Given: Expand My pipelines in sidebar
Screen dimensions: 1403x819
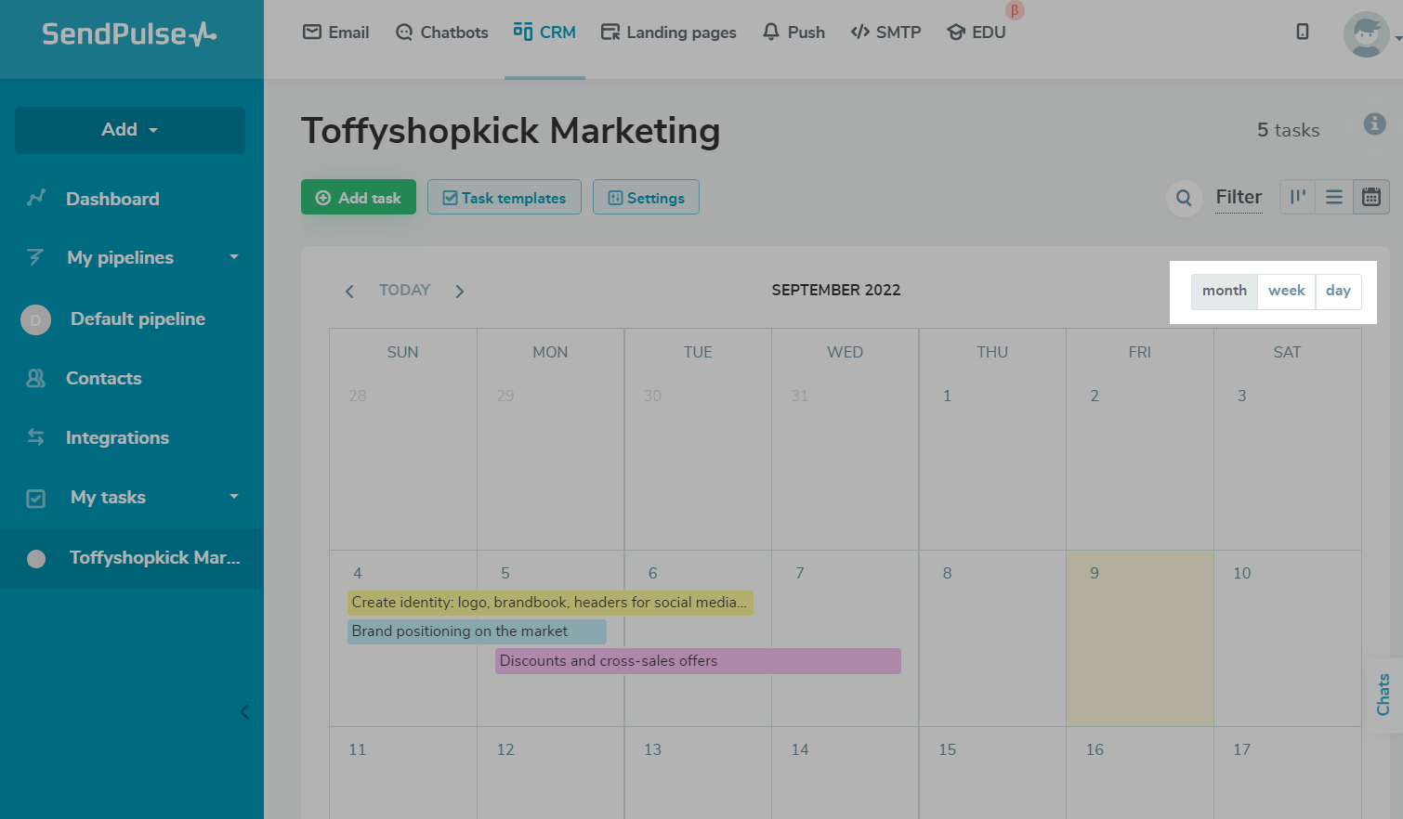Looking at the screenshot, I should tap(234, 257).
